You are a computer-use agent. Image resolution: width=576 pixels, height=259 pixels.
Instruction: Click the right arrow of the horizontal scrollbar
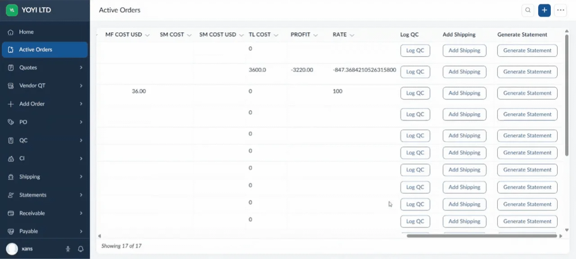click(x=561, y=236)
